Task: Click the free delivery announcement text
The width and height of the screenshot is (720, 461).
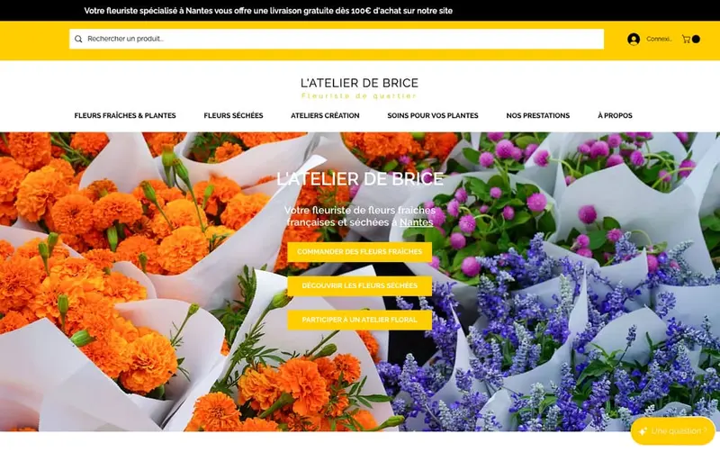Action: click(x=268, y=11)
